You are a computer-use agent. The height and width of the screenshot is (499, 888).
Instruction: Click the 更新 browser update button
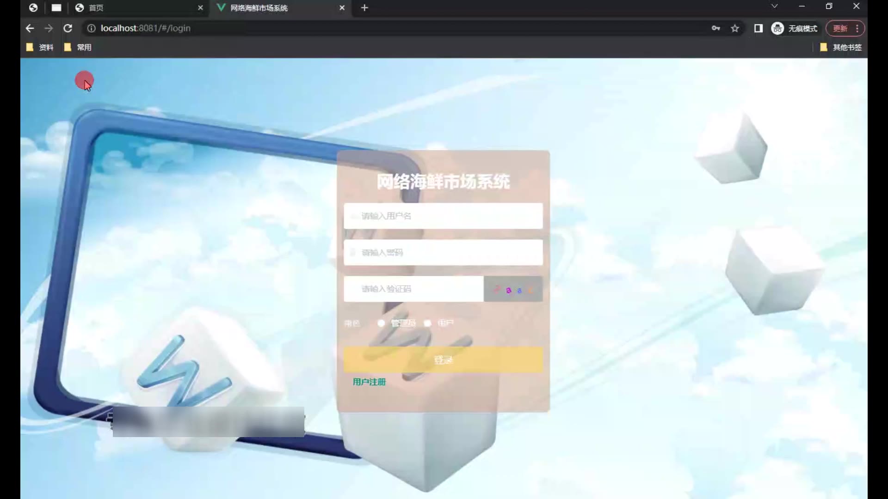tap(840, 28)
